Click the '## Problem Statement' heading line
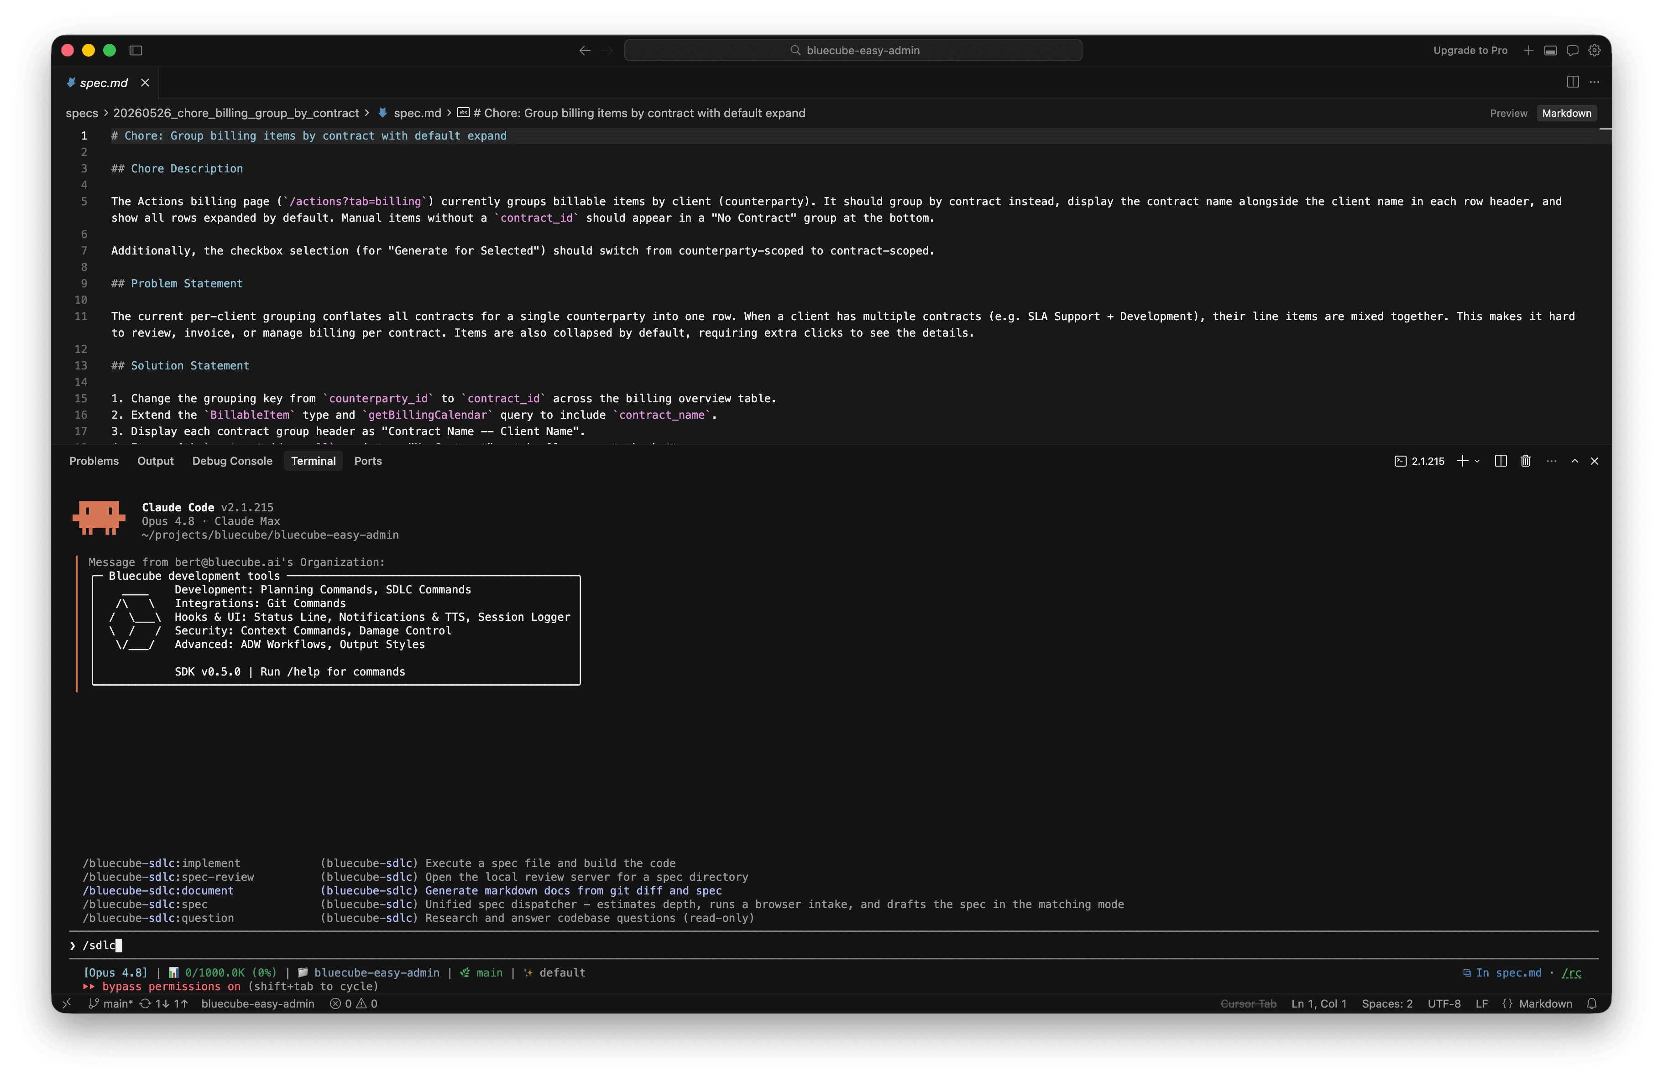Image resolution: width=1663 pixels, height=1081 pixels. (x=177, y=284)
